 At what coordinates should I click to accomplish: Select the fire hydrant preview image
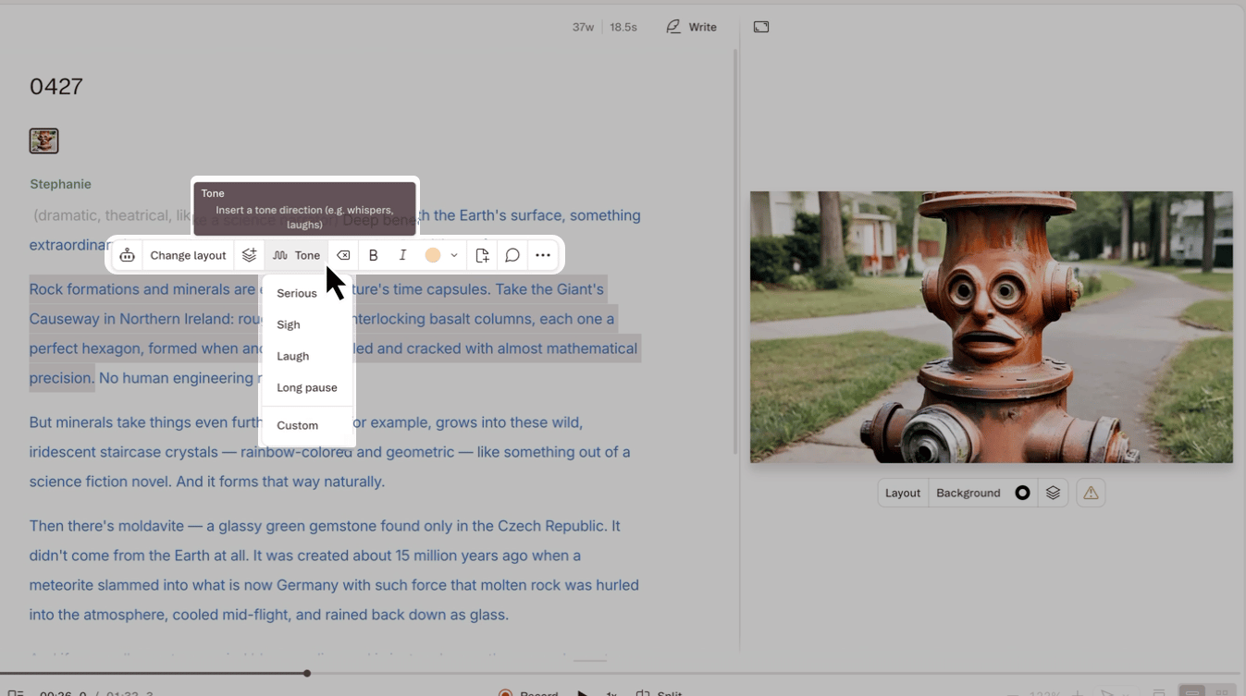(992, 327)
